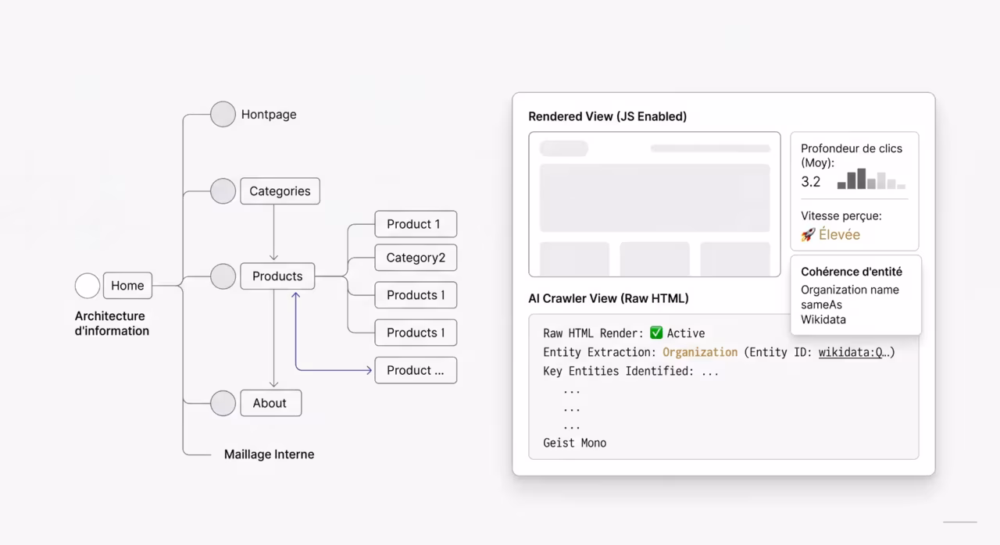This screenshot has height=545, width=1000.
Task: Select the Product 1 box
Action: click(416, 224)
